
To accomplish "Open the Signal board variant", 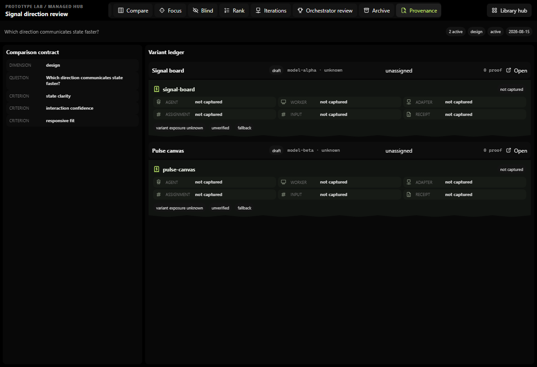I will click(x=516, y=70).
